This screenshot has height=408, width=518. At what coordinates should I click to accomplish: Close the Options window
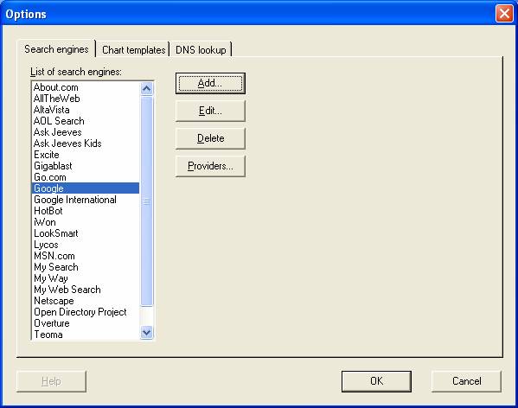[x=504, y=14]
